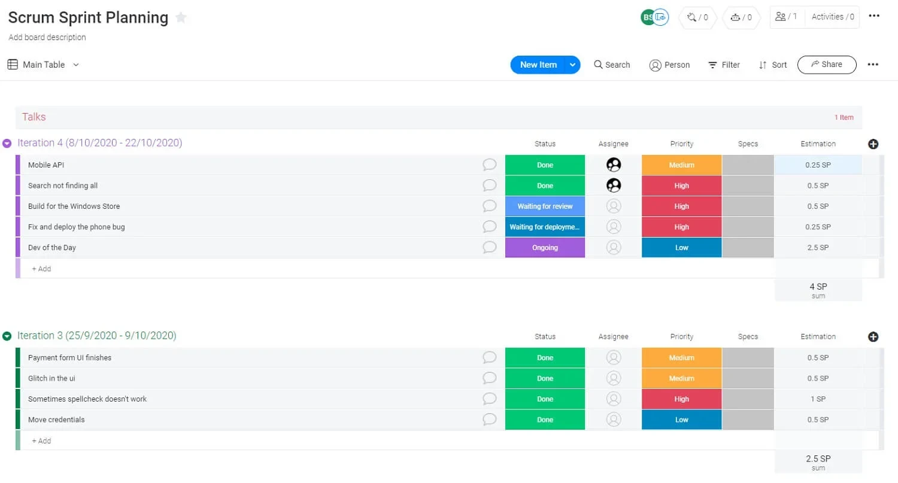
Task: Open the Main Table view switcher chevron
Action: pyautogui.click(x=75, y=64)
